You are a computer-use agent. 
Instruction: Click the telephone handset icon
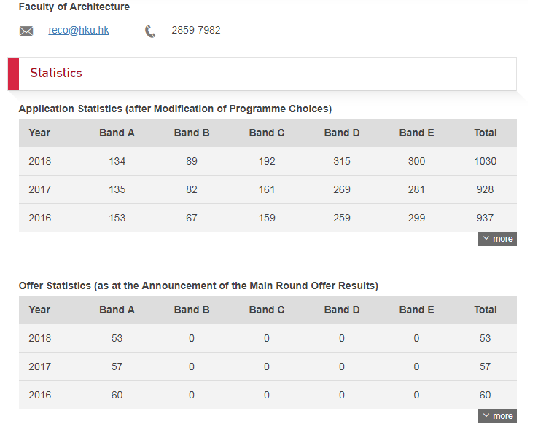(x=150, y=31)
